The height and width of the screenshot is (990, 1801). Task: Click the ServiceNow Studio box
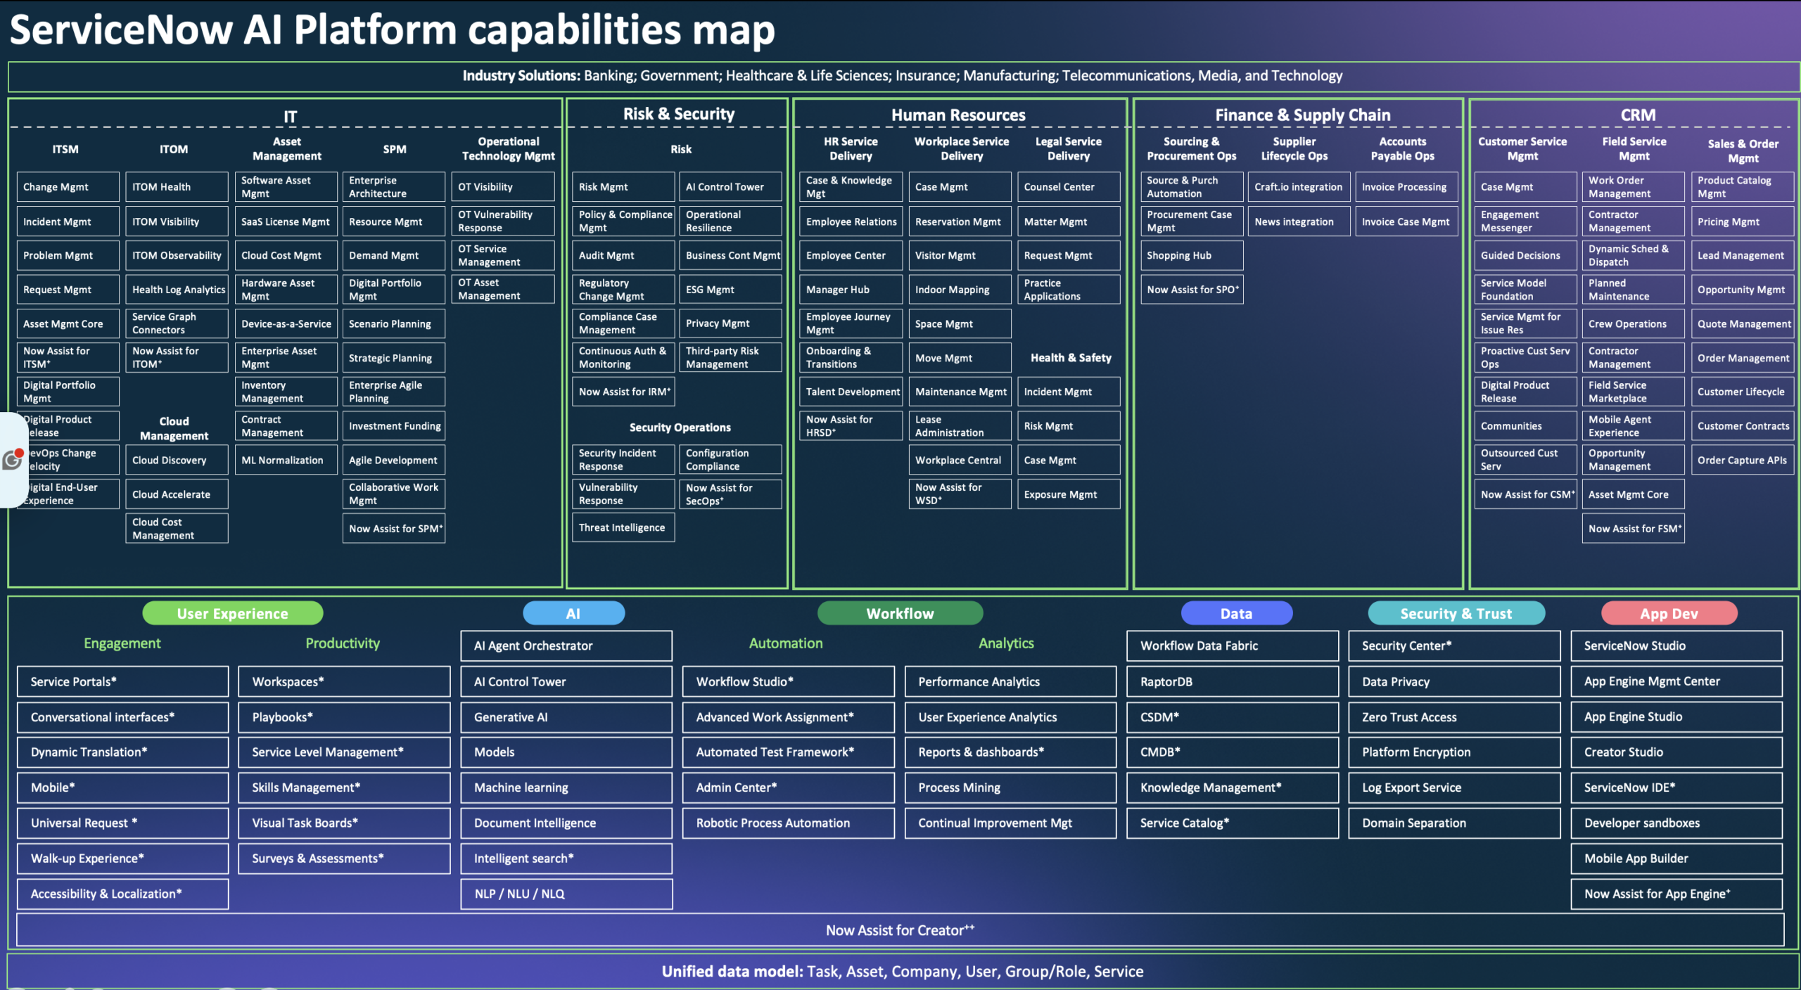[x=1675, y=645]
